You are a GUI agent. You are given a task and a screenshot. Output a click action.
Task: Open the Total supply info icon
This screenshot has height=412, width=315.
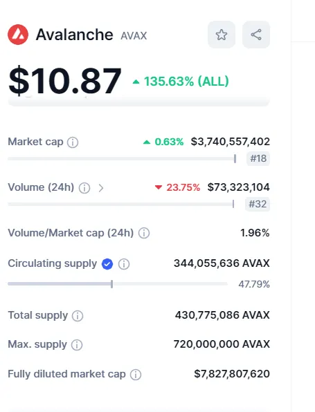pos(78,316)
